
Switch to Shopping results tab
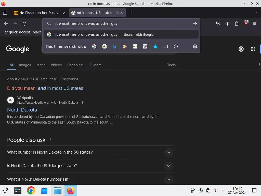pyautogui.click(x=75, y=65)
